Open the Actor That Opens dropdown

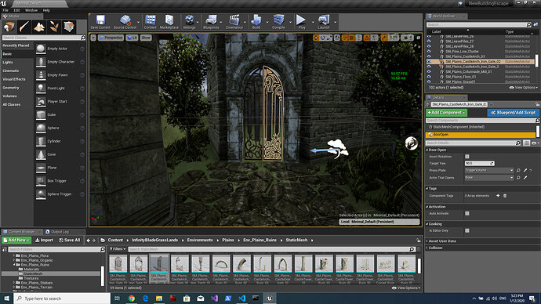pyautogui.click(x=489, y=178)
